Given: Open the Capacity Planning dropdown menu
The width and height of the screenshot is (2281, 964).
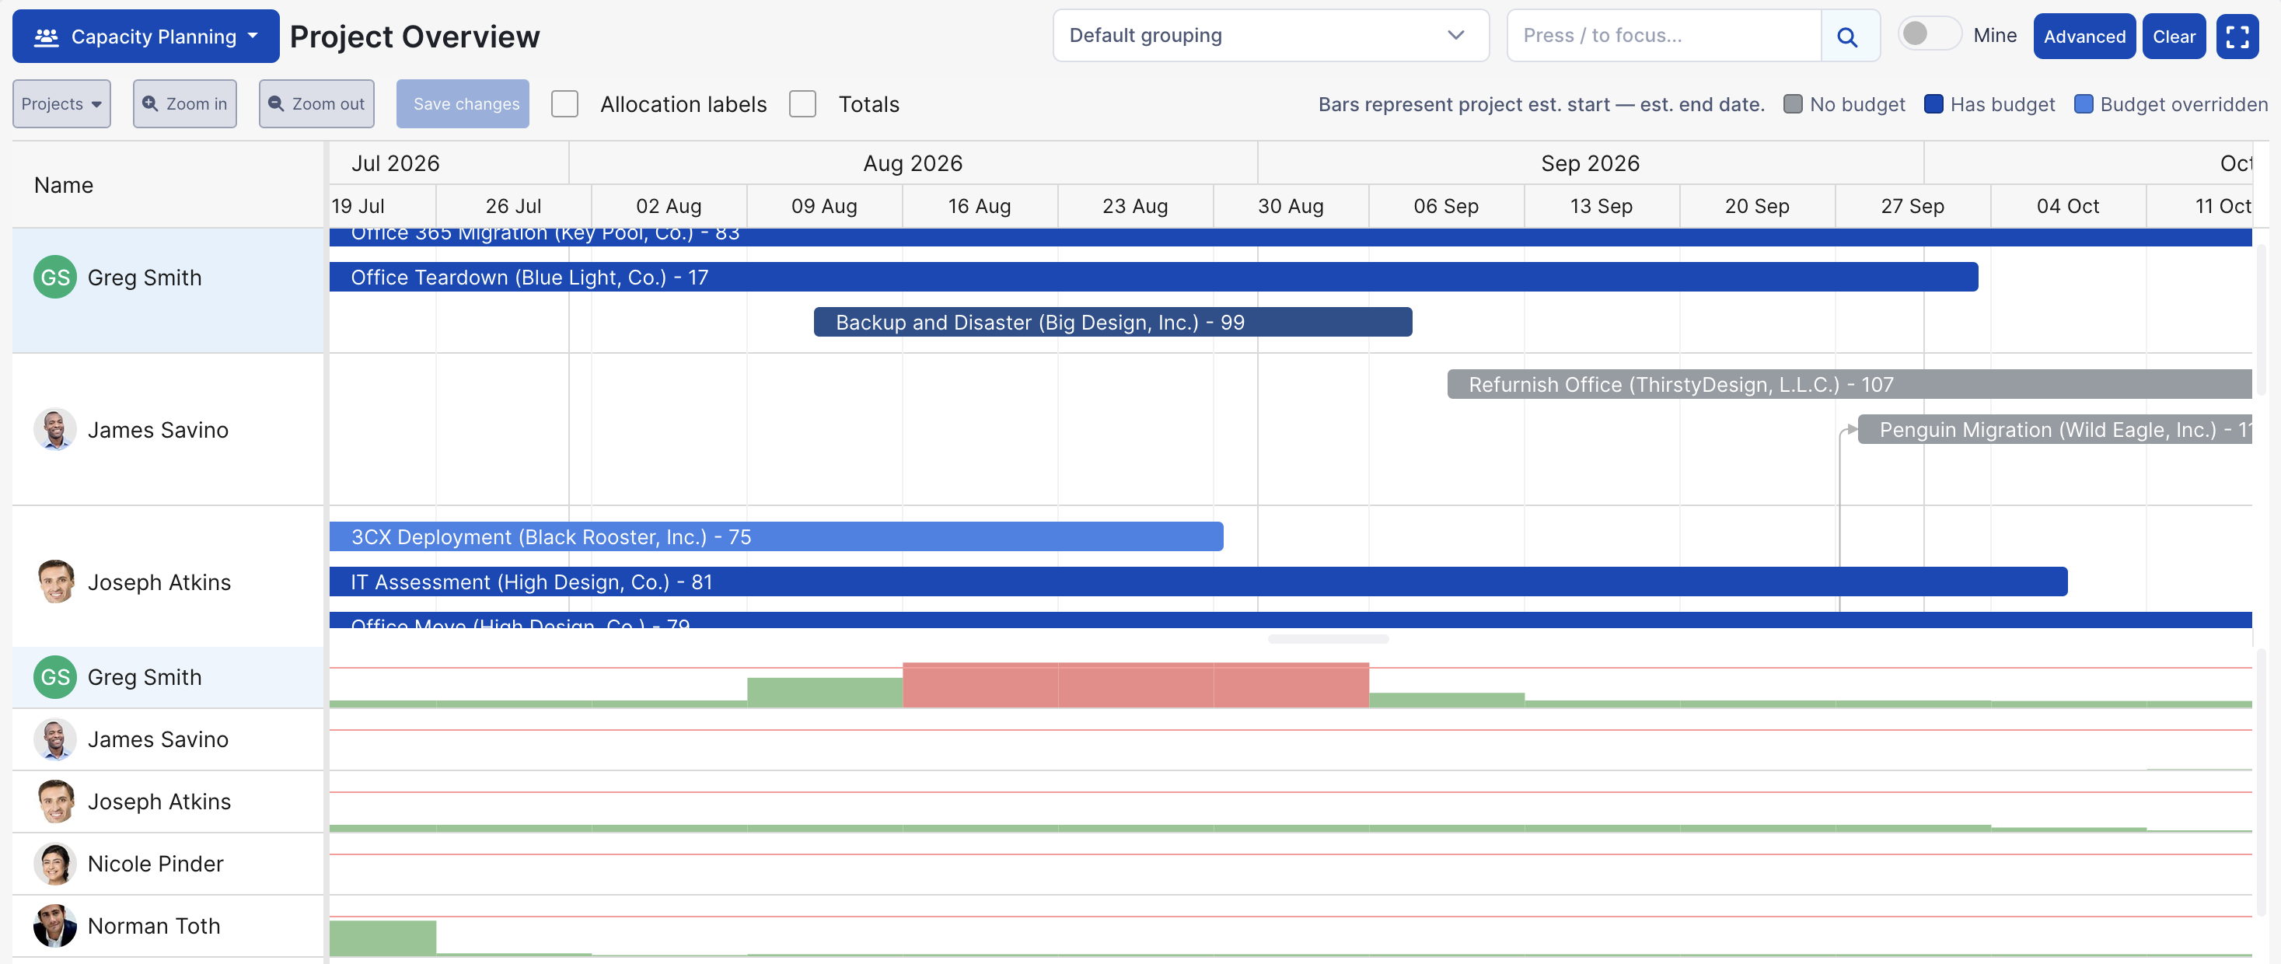Looking at the screenshot, I should pyautogui.click(x=146, y=37).
